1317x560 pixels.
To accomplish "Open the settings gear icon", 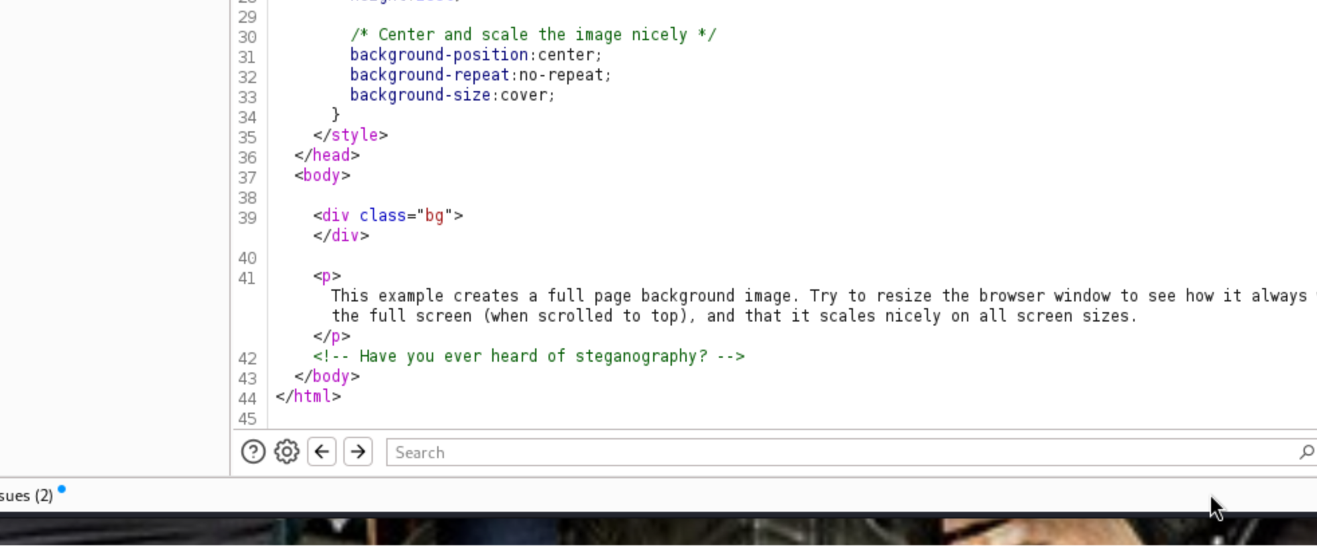I will [287, 452].
